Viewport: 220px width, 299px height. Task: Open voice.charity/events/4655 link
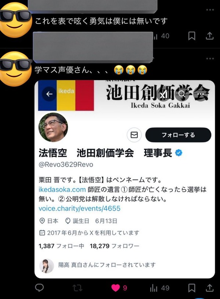tap(80, 209)
